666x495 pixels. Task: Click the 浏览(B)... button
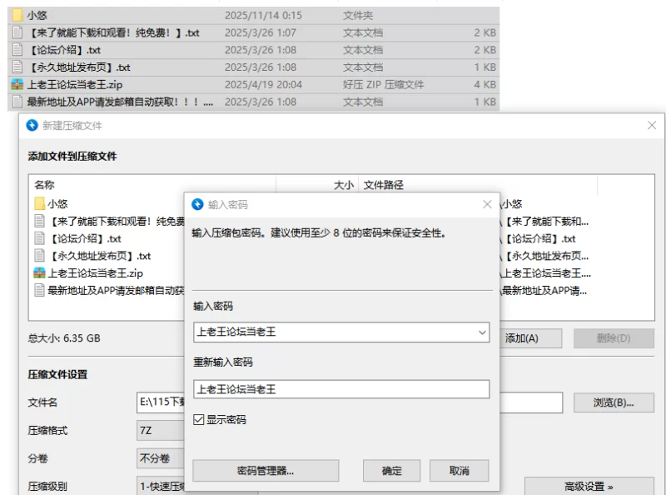point(613,402)
